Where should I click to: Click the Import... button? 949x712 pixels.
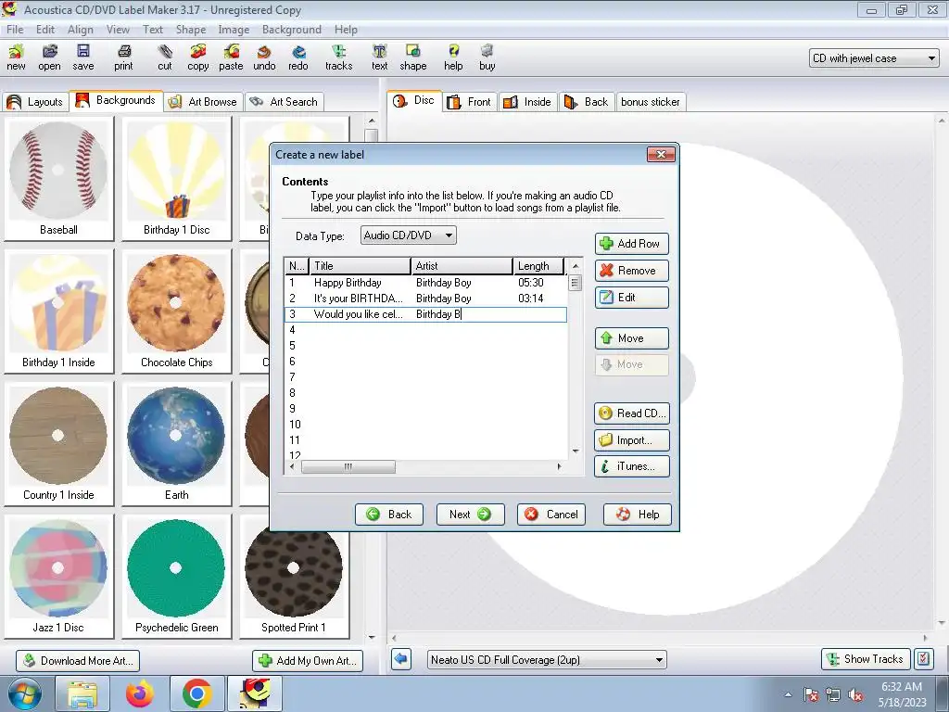click(631, 440)
